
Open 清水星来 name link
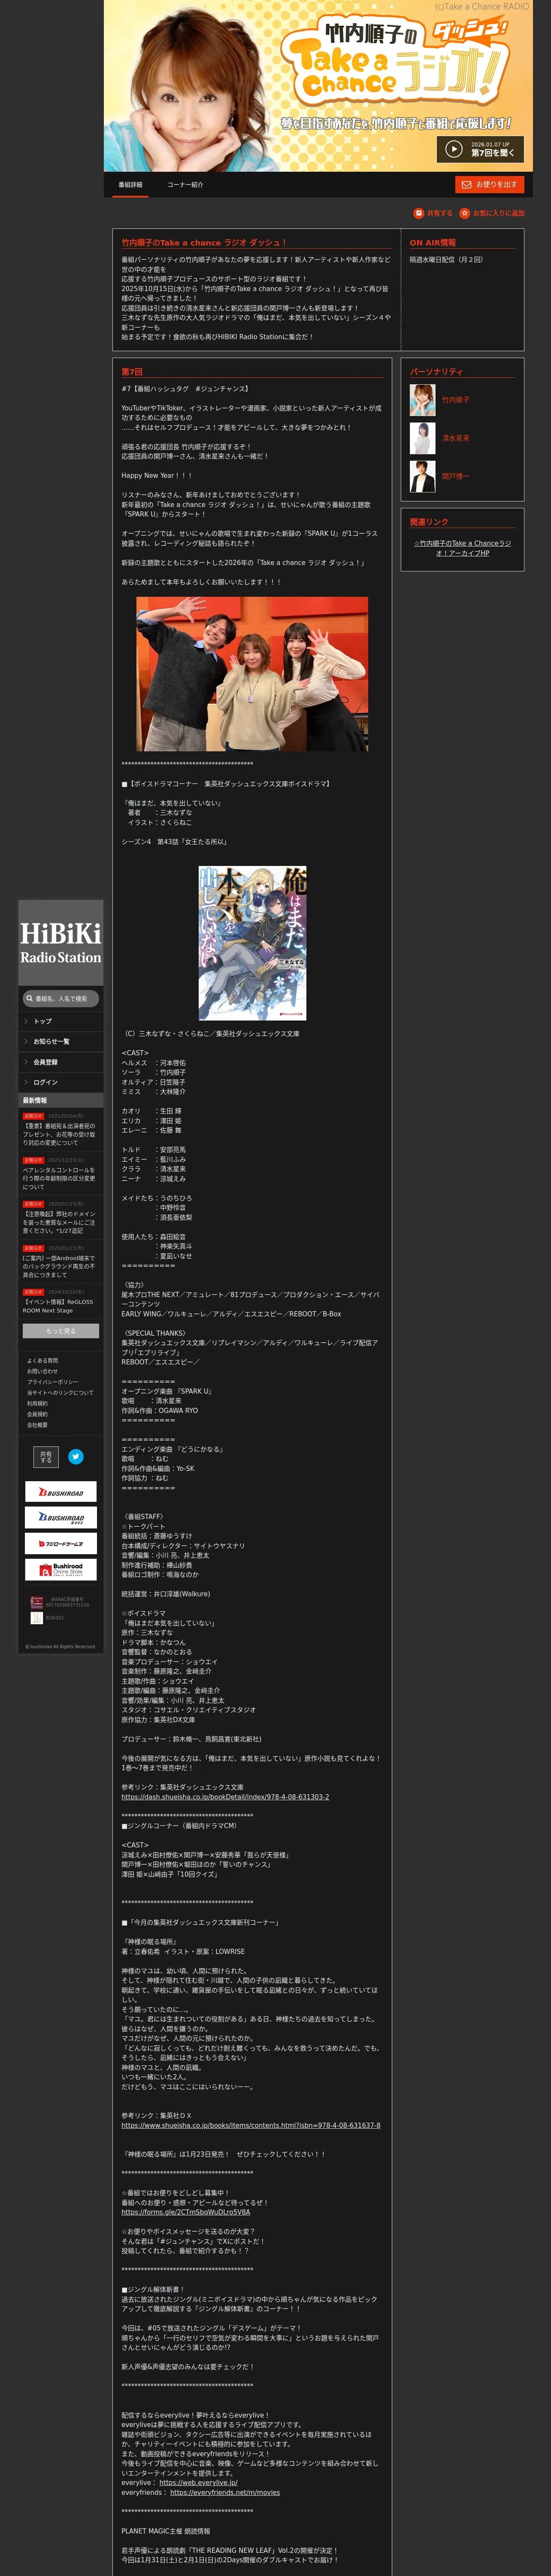[456, 438]
